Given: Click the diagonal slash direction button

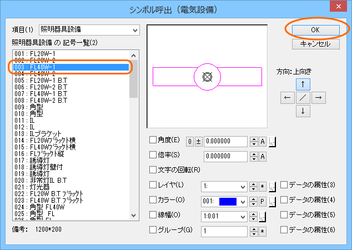Looking at the screenshot, I should [x=302, y=98].
